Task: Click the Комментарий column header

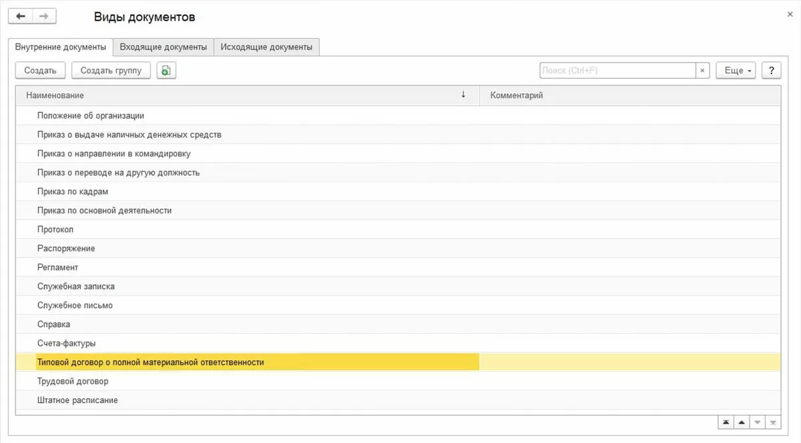Action: point(627,95)
